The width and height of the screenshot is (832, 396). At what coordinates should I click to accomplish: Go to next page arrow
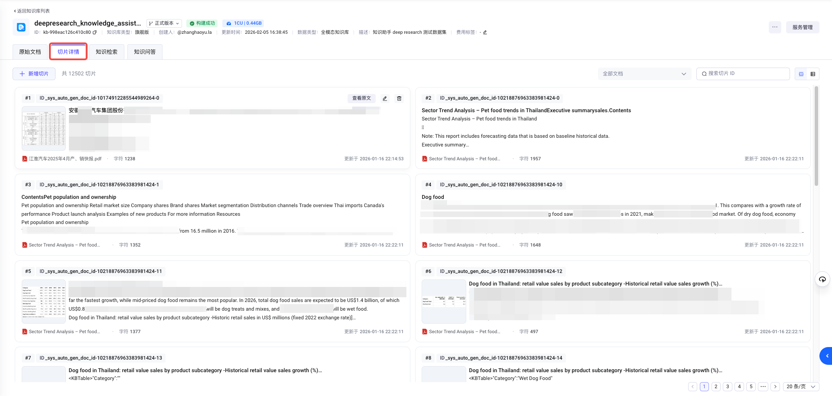coord(776,386)
